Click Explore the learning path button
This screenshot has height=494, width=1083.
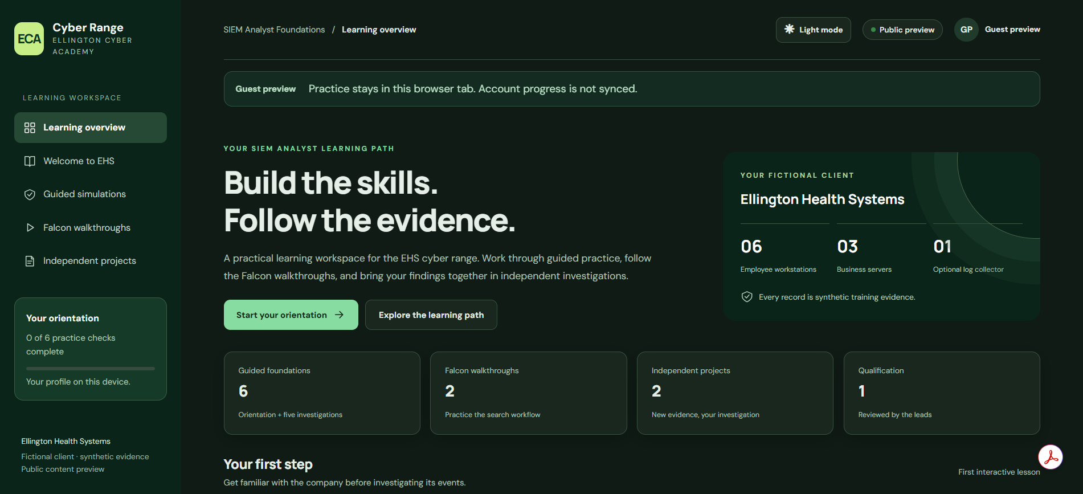click(431, 315)
